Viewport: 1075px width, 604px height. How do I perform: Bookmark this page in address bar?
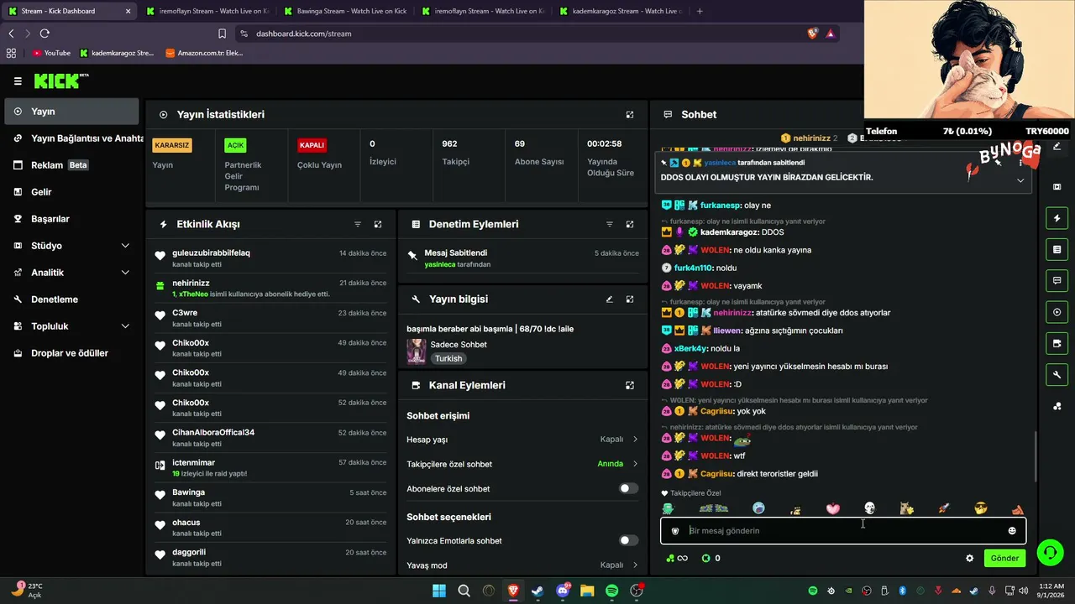click(222, 34)
